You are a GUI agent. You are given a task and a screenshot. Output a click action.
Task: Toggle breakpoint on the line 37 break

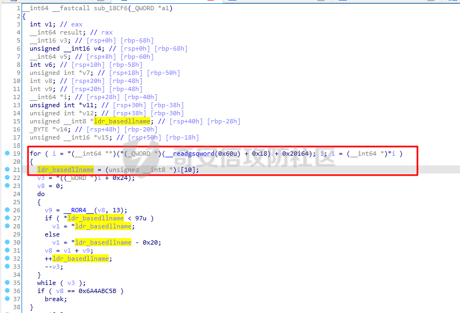pos(4,299)
